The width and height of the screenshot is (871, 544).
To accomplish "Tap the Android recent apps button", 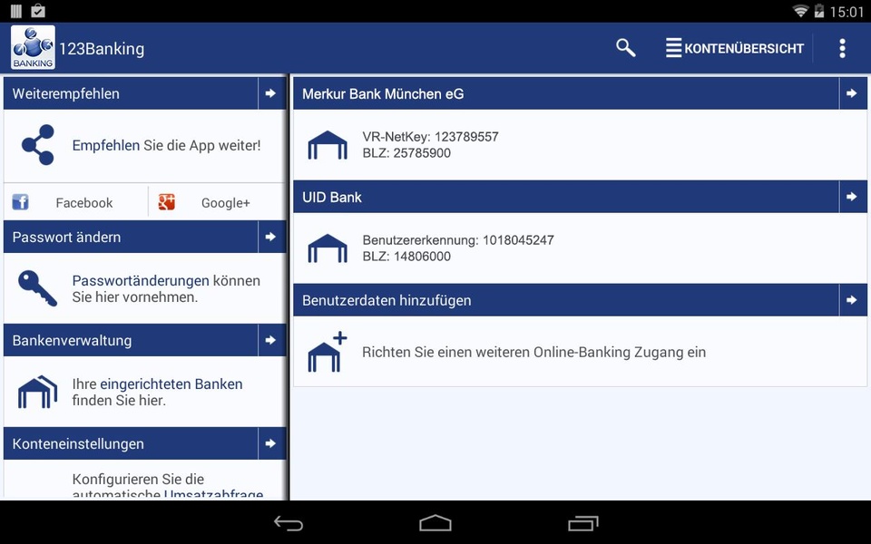I will 583,523.
